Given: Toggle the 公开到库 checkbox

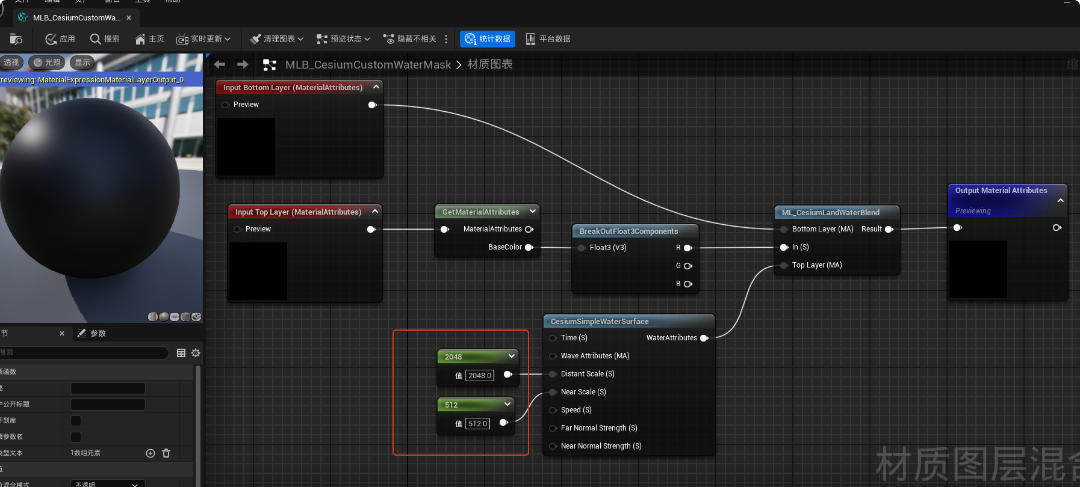Looking at the screenshot, I should (76, 421).
